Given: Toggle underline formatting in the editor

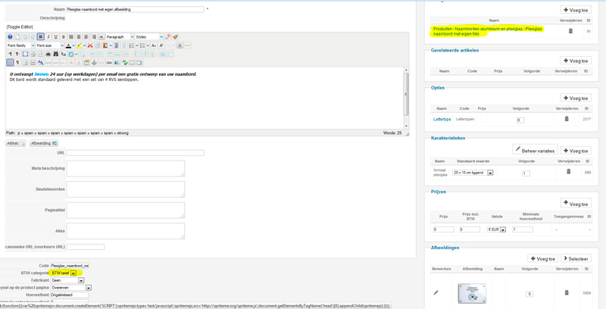Looking at the screenshot, I should [55, 36].
